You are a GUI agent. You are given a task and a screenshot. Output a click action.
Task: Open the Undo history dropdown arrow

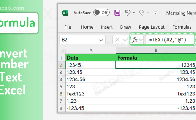click(x=134, y=13)
